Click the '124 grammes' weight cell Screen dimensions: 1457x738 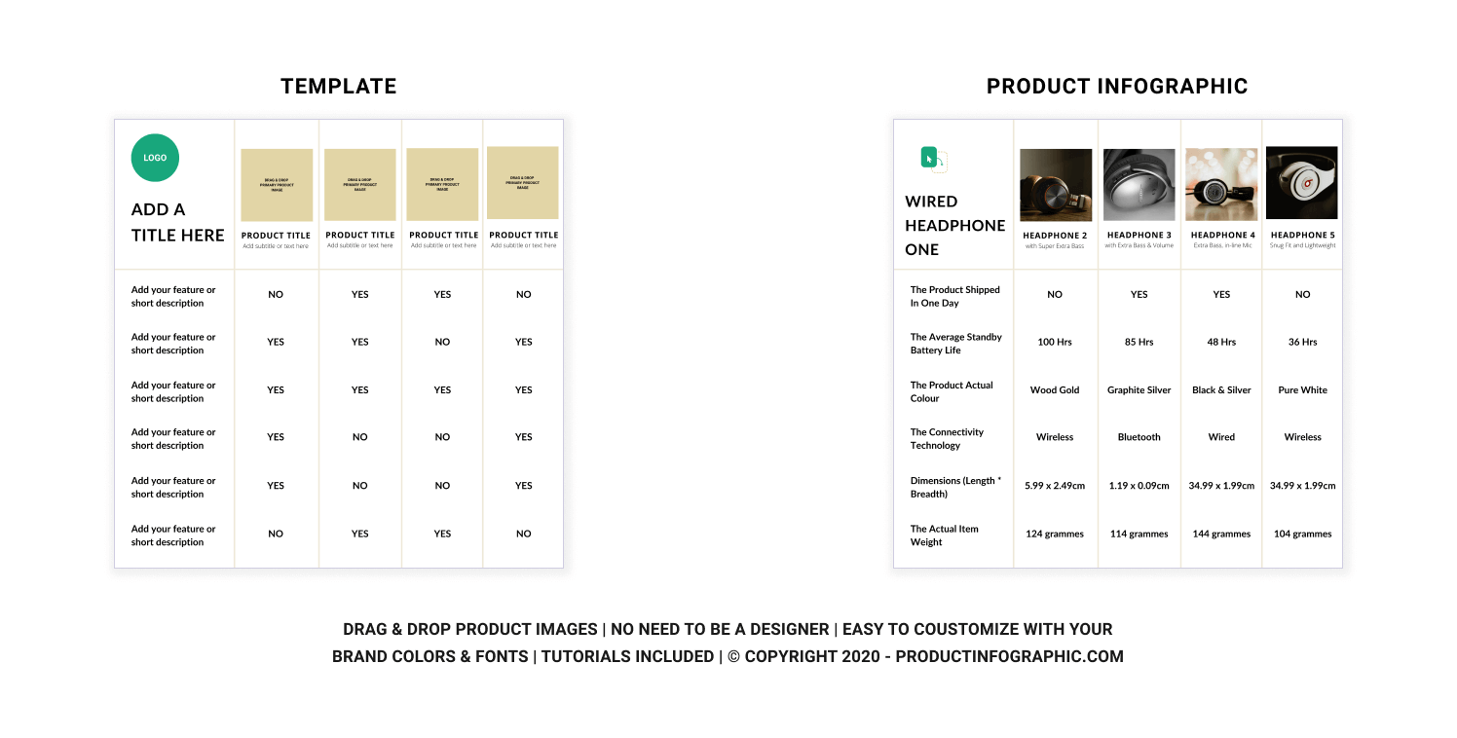pos(1055,534)
